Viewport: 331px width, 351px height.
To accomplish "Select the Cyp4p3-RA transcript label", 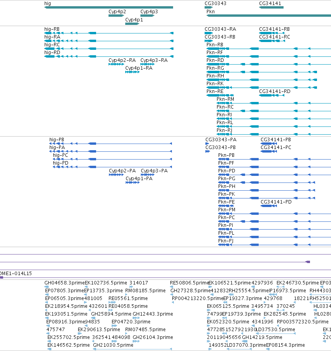I will tap(154, 60).
